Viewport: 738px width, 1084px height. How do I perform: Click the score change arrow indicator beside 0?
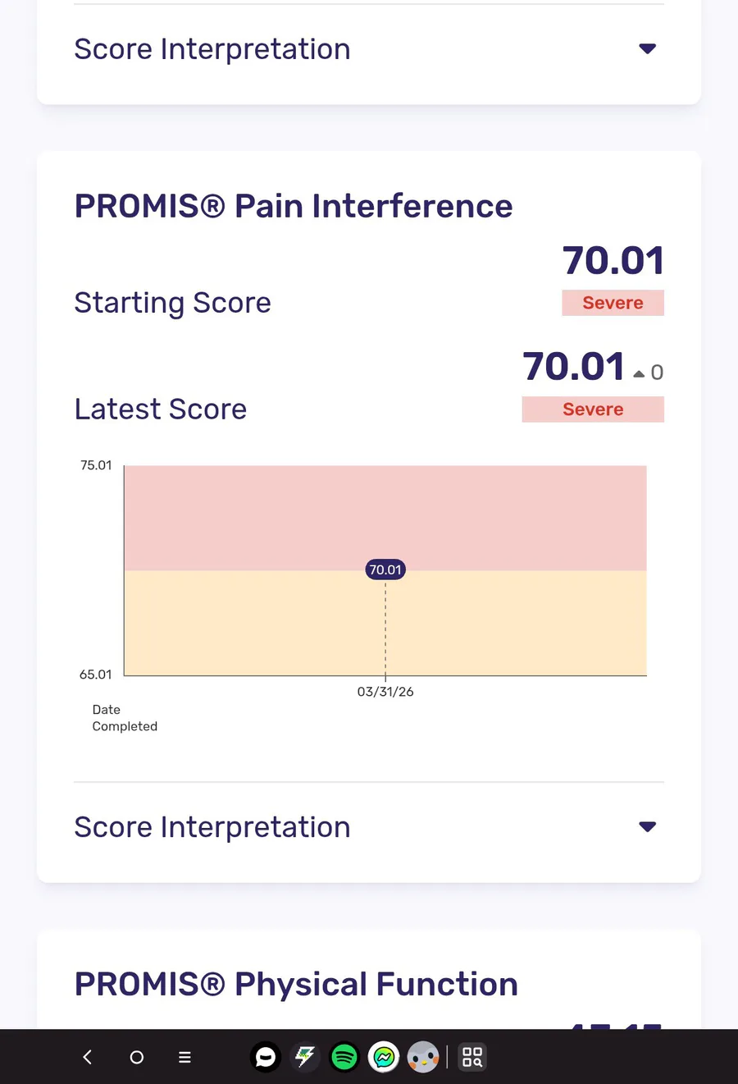tap(639, 373)
